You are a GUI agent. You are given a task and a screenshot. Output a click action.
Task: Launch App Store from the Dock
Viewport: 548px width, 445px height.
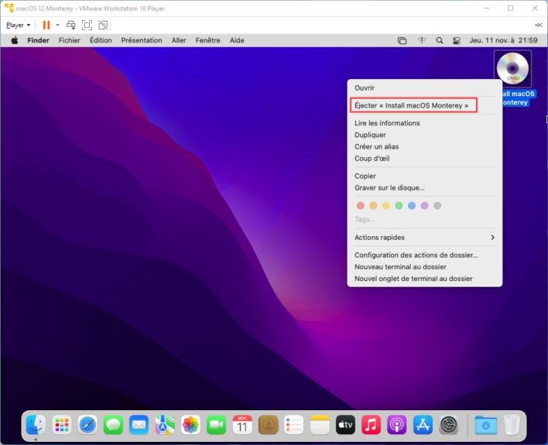[423, 425]
